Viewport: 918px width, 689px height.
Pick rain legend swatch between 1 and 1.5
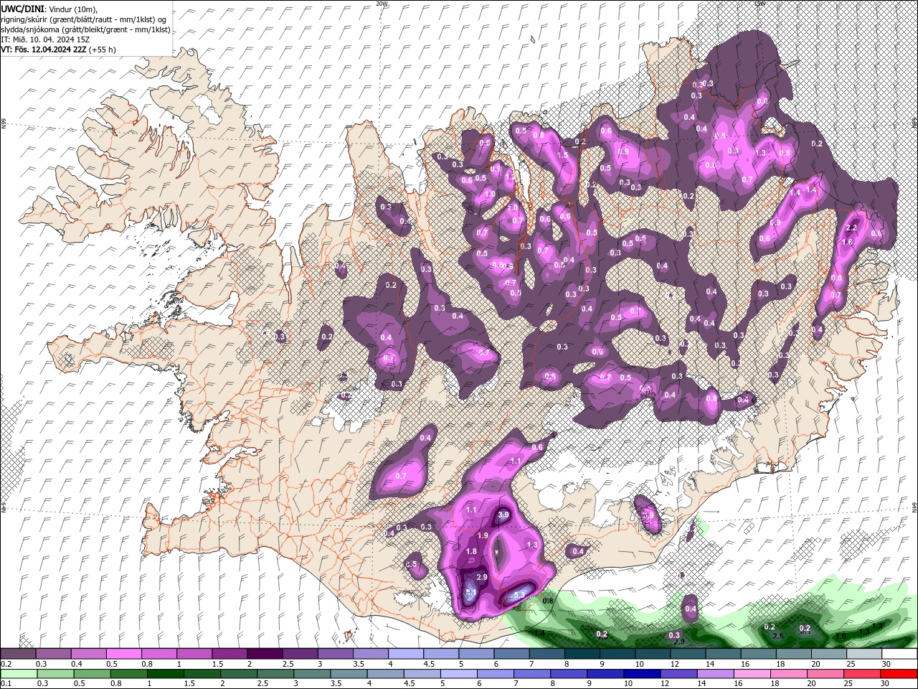[165, 673]
